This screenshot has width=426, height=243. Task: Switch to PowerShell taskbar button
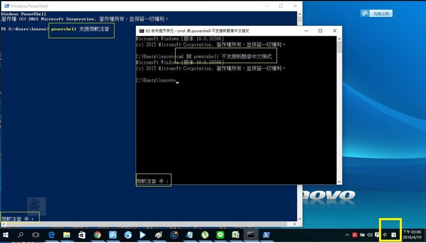[266, 235]
